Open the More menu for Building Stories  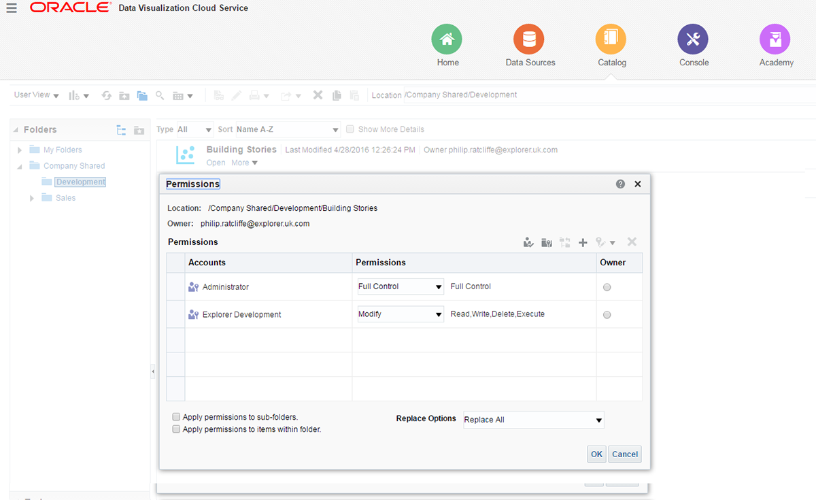coord(245,163)
